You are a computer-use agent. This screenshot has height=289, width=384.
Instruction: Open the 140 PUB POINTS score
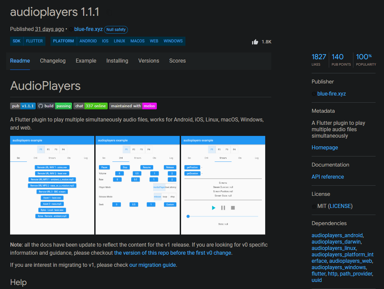(341, 60)
